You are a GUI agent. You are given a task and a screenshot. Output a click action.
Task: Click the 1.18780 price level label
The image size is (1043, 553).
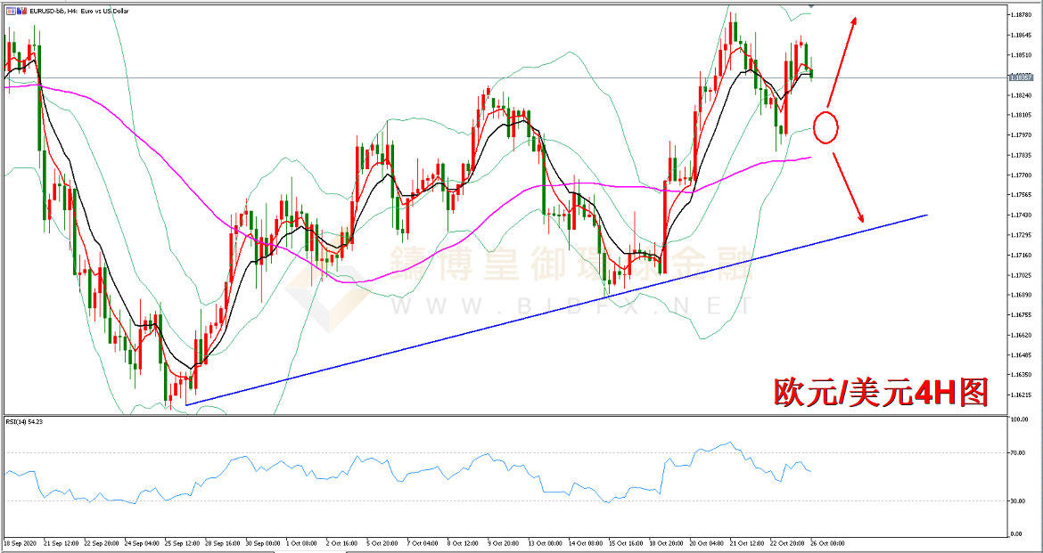point(1022,15)
